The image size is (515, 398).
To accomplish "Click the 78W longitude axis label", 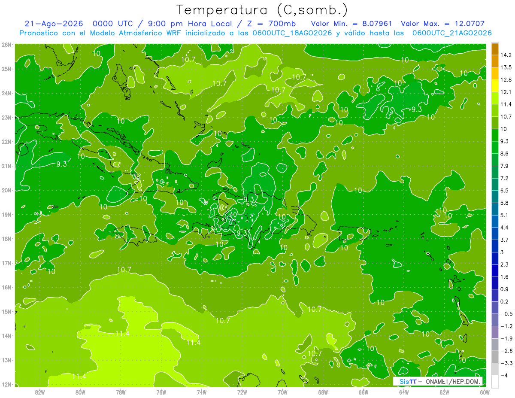I will point(121,392).
